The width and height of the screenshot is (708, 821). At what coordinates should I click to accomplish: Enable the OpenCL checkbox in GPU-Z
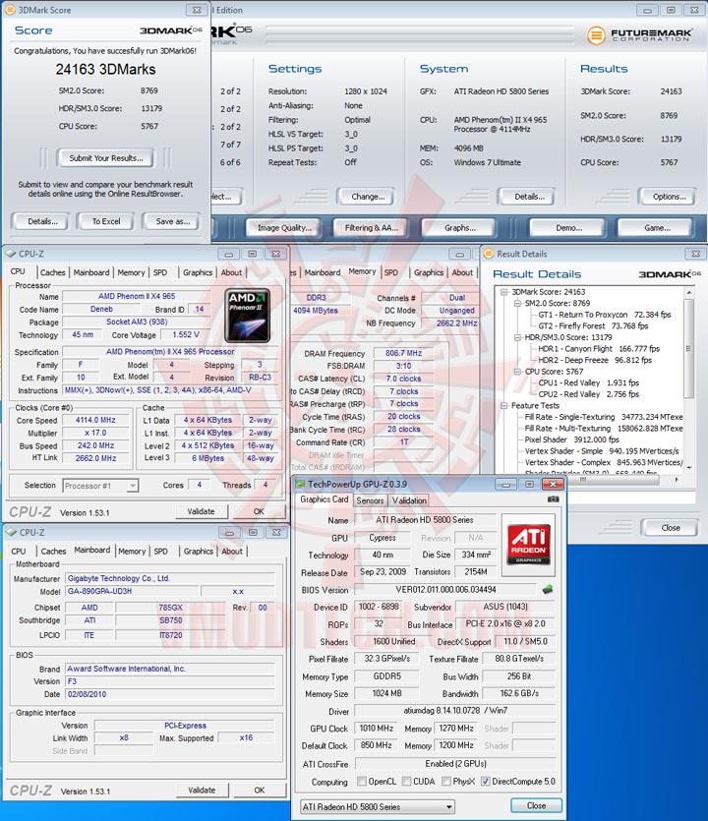point(361,782)
